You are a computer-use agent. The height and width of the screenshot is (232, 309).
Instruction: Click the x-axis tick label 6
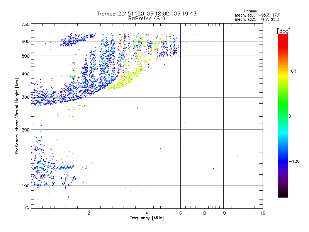[x=180, y=213]
